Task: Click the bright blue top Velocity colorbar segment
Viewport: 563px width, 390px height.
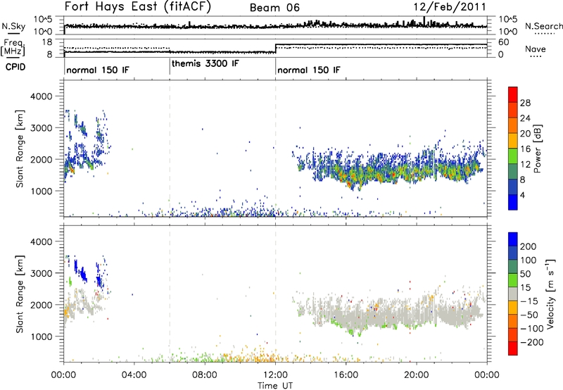Action: (x=513, y=239)
